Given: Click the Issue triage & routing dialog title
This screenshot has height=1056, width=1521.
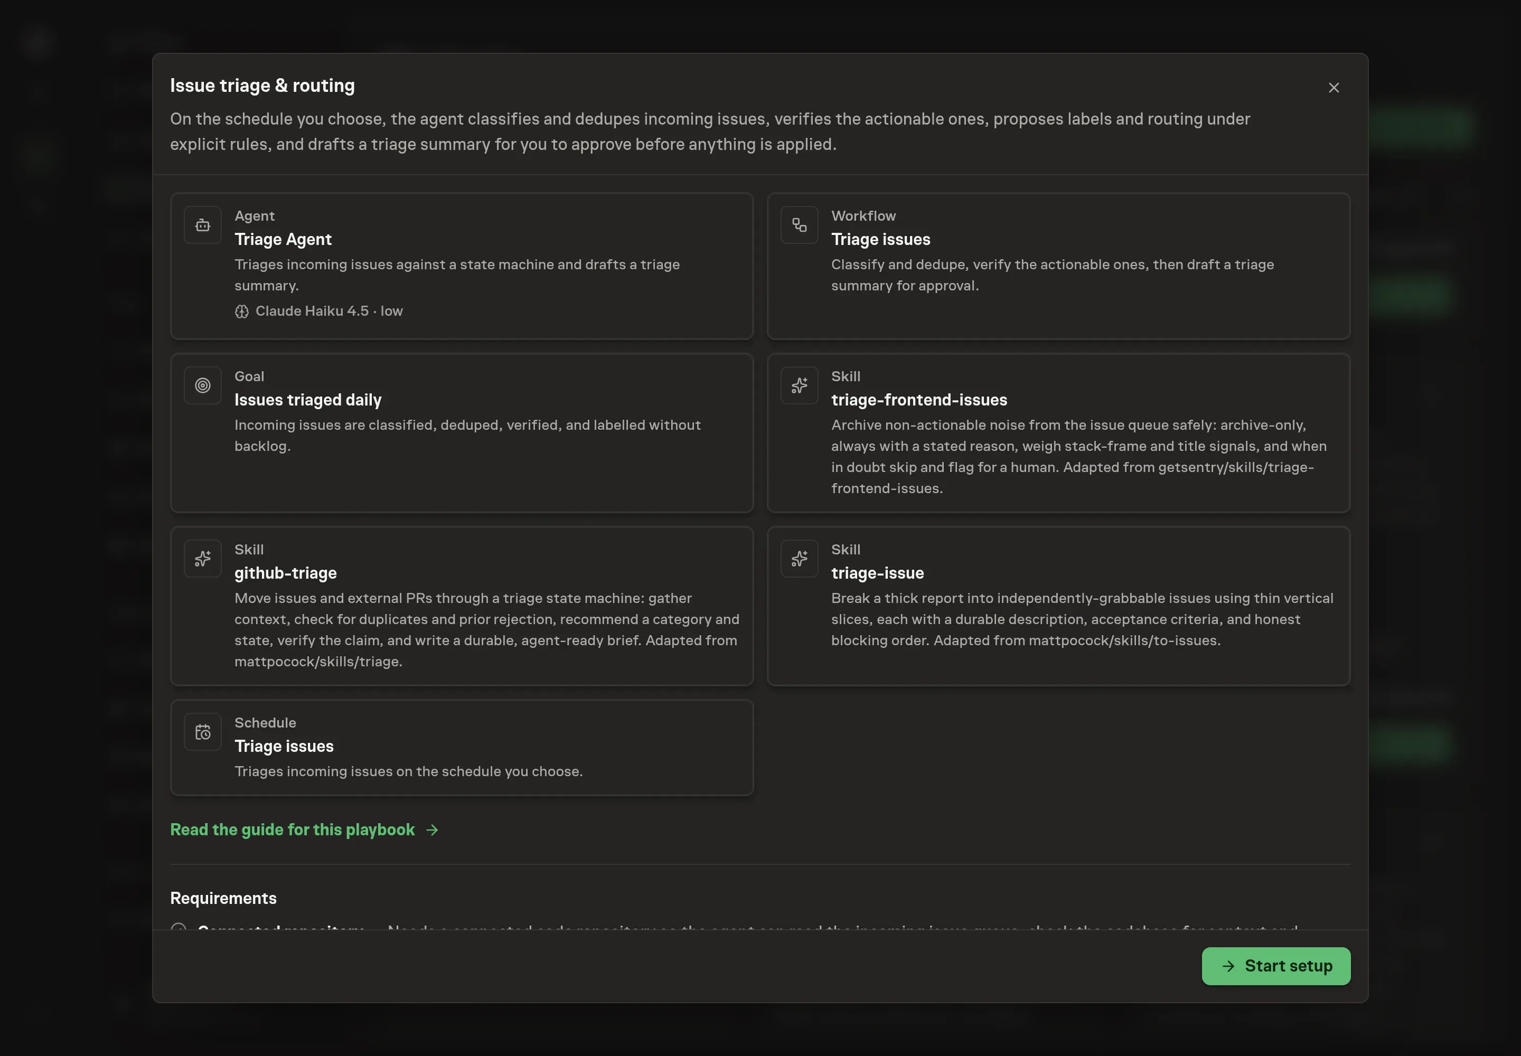Looking at the screenshot, I should coord(262,86).
